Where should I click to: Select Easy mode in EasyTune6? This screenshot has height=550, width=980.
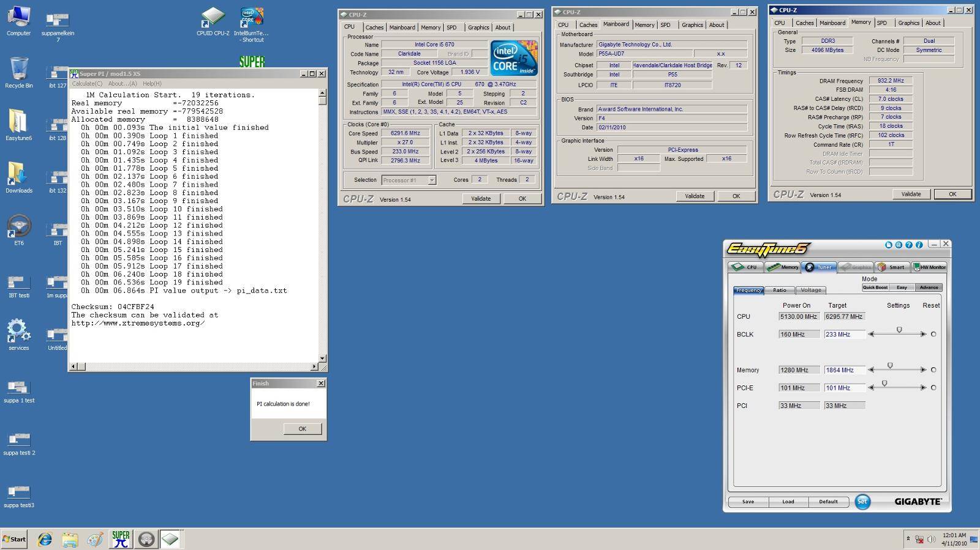tap(902, 287)
